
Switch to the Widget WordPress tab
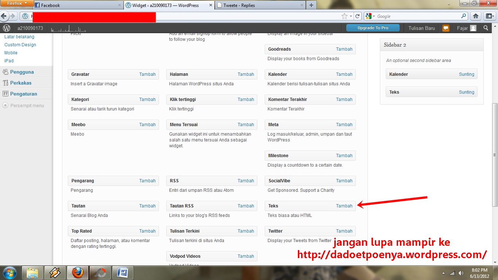coord(169,5)
